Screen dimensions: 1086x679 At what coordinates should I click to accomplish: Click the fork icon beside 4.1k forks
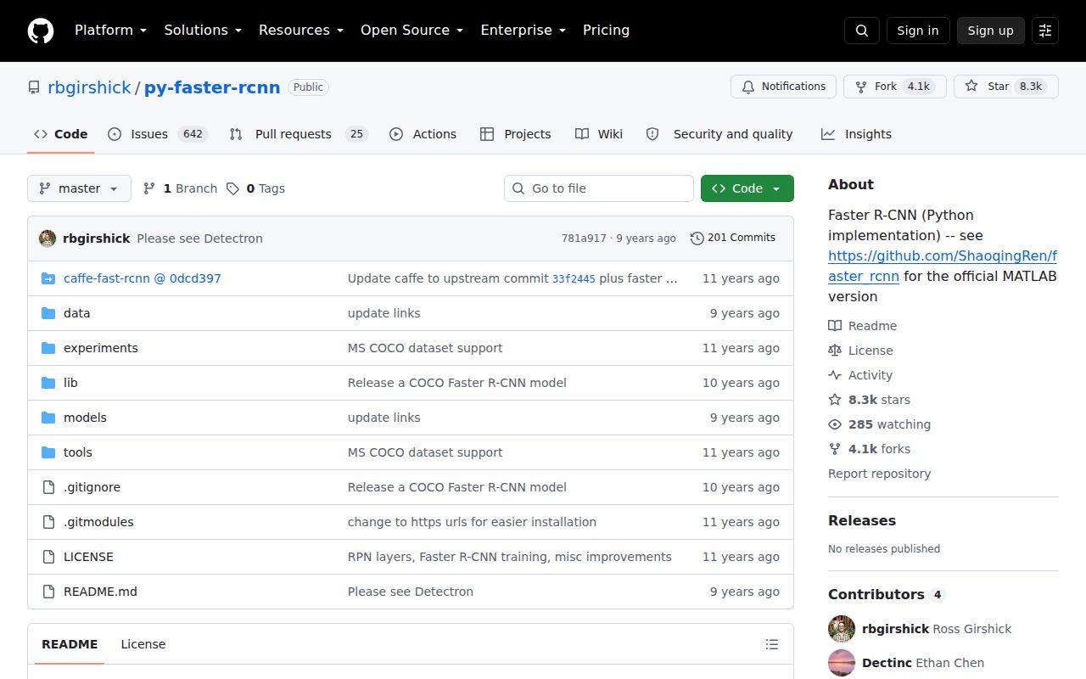(835, 449)
